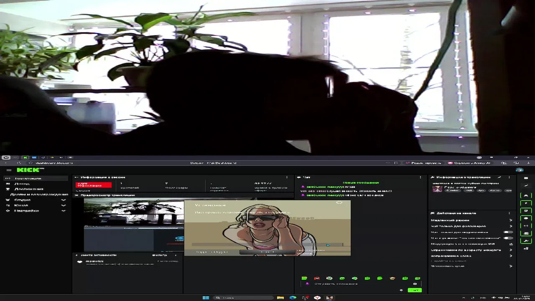The image size is (535, 301).
Task: Expand the Настройки sidebar section
Action: 36,211
